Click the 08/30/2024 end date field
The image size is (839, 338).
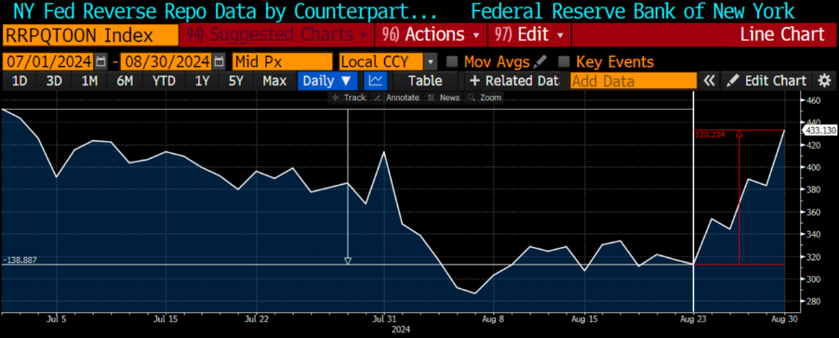166,62
